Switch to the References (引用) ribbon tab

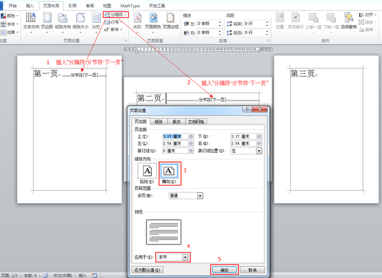(72, 6)
